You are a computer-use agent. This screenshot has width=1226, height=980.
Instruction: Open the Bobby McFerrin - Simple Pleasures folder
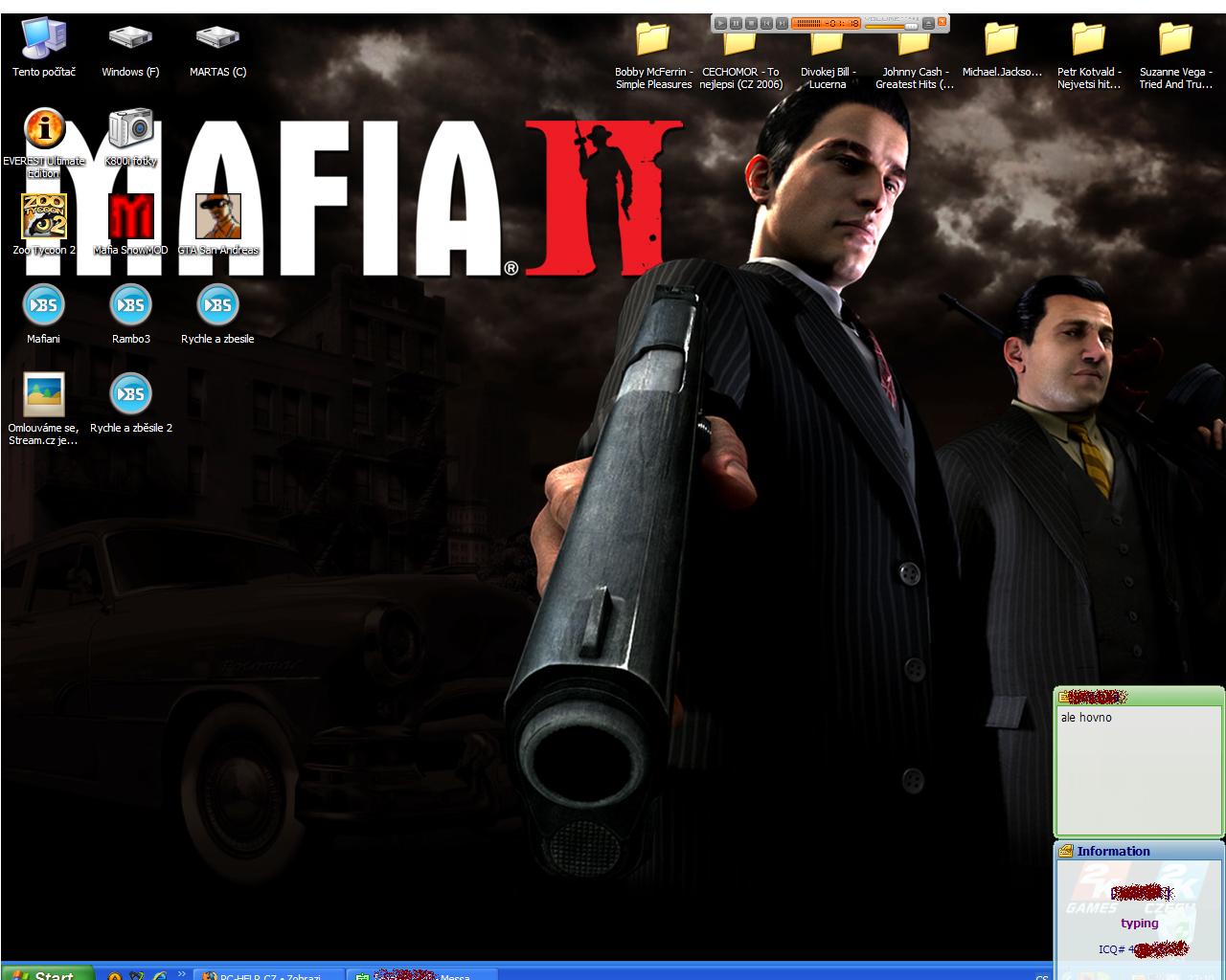click(653, 56)
